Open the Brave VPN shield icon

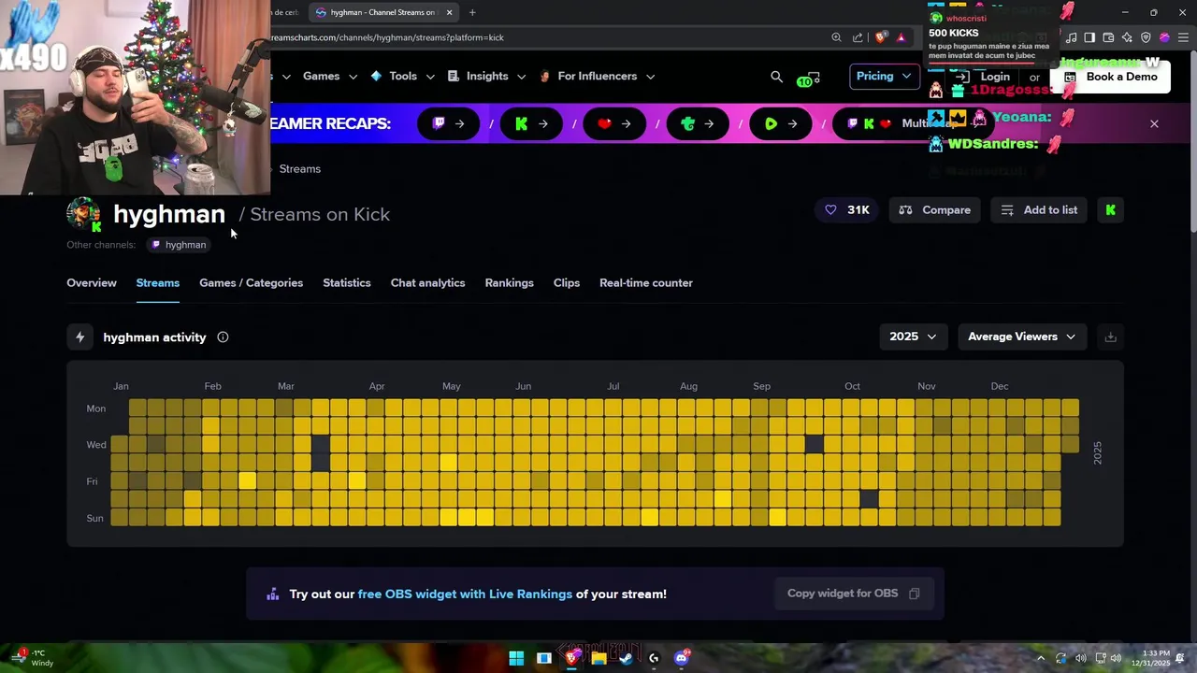pyautogui.click(x=1146, y=37)
